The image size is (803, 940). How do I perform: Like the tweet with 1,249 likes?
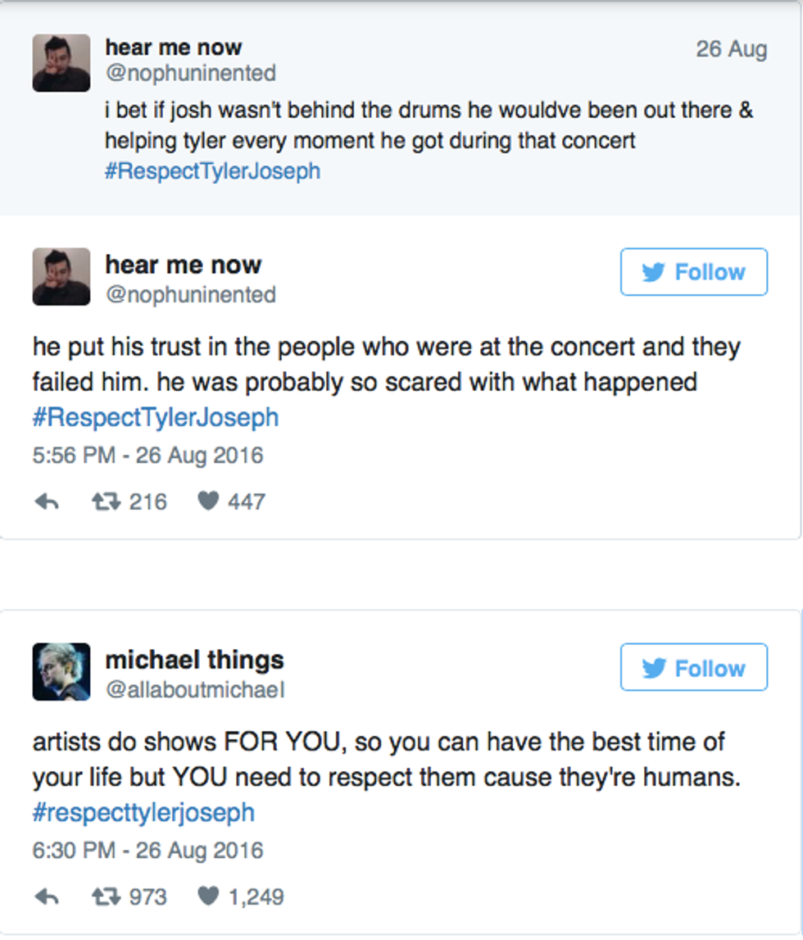pos(209,897)
